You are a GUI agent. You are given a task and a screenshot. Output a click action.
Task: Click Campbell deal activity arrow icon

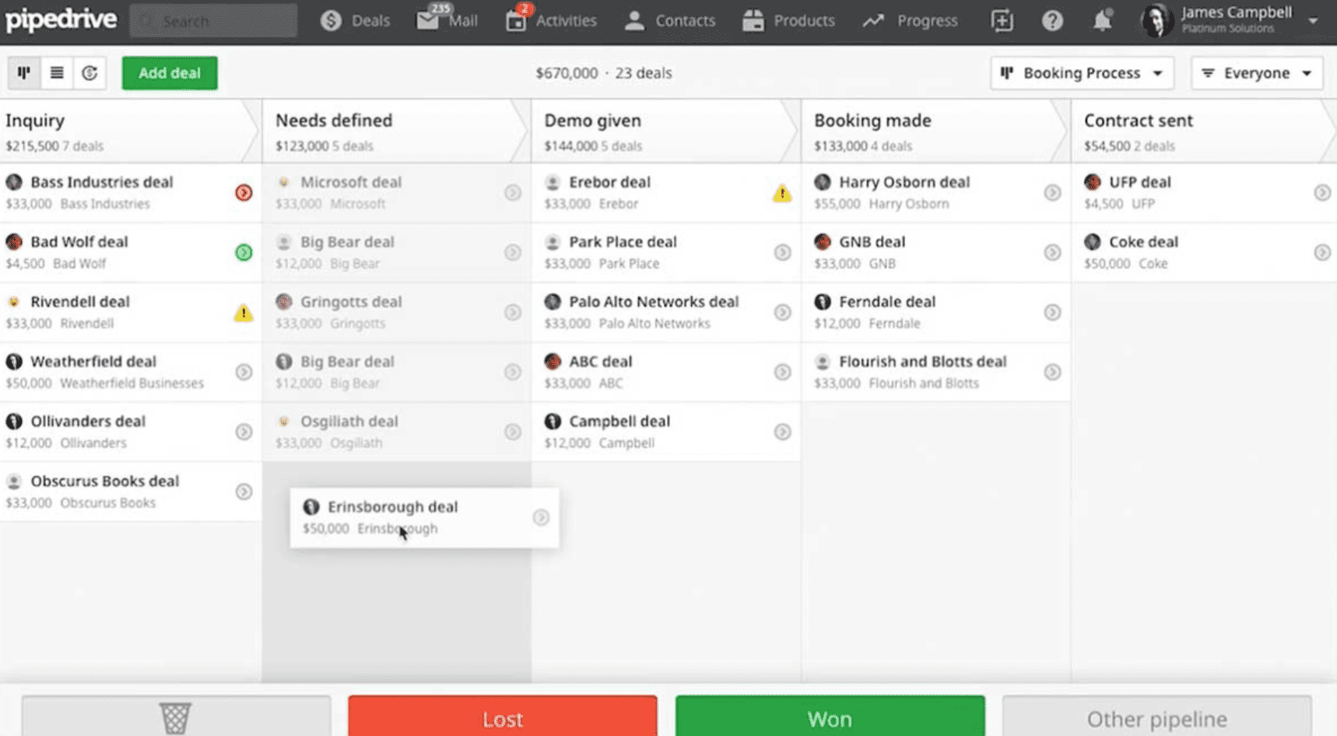coord(782,432)
